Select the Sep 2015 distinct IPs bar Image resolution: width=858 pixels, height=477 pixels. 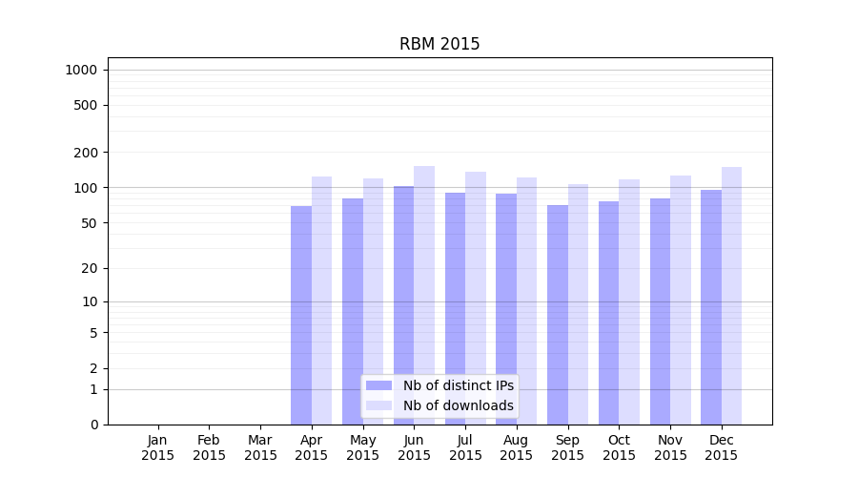pyautogui.click(x=558, y=315)
